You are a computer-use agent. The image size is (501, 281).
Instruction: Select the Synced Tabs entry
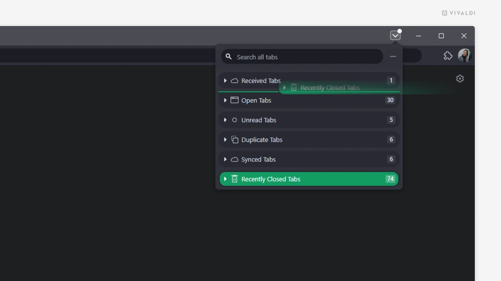pos(258,159)
